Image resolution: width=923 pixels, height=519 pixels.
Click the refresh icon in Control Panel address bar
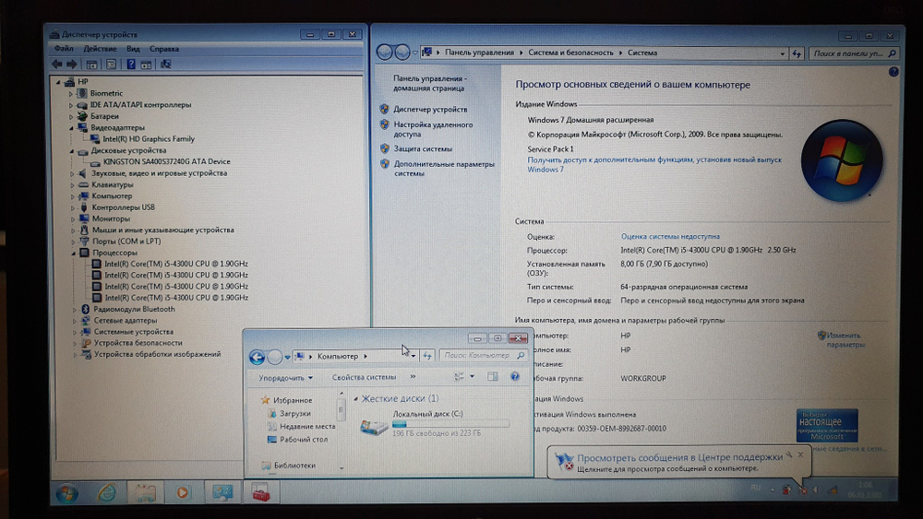pos(797,53)
